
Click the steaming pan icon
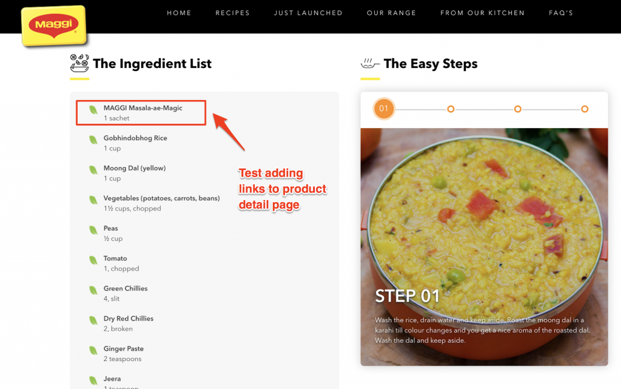(x=368, y=63)
